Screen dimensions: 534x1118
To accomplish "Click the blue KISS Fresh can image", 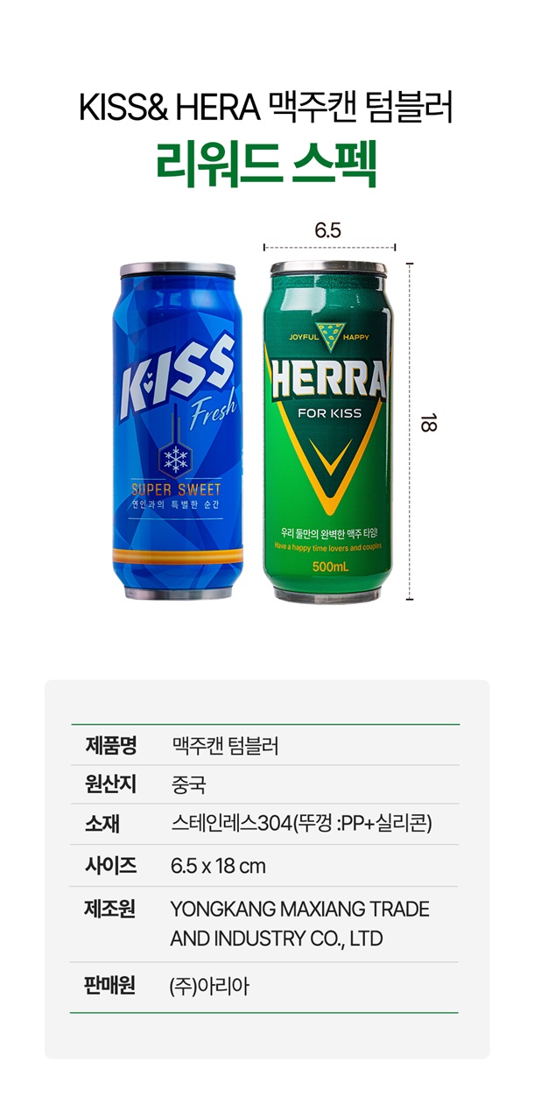I will [176, 432].
